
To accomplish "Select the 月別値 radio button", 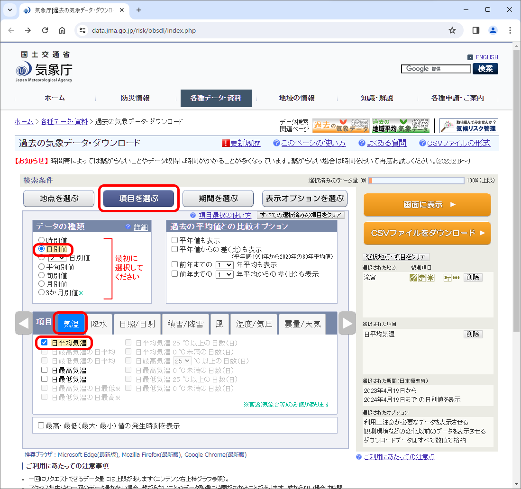I will 42,284.
